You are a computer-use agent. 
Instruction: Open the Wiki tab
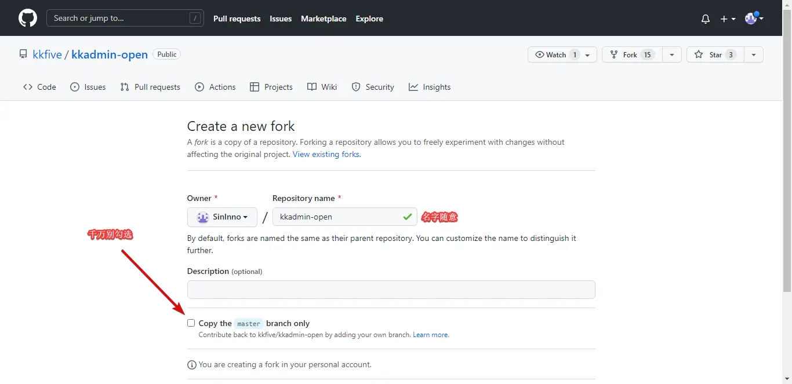coord(322,87)
